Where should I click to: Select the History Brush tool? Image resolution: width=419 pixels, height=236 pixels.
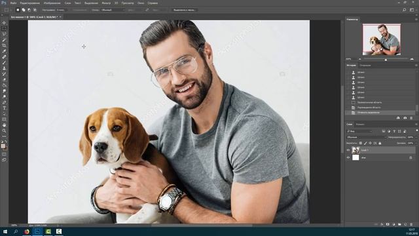(4, 74)
